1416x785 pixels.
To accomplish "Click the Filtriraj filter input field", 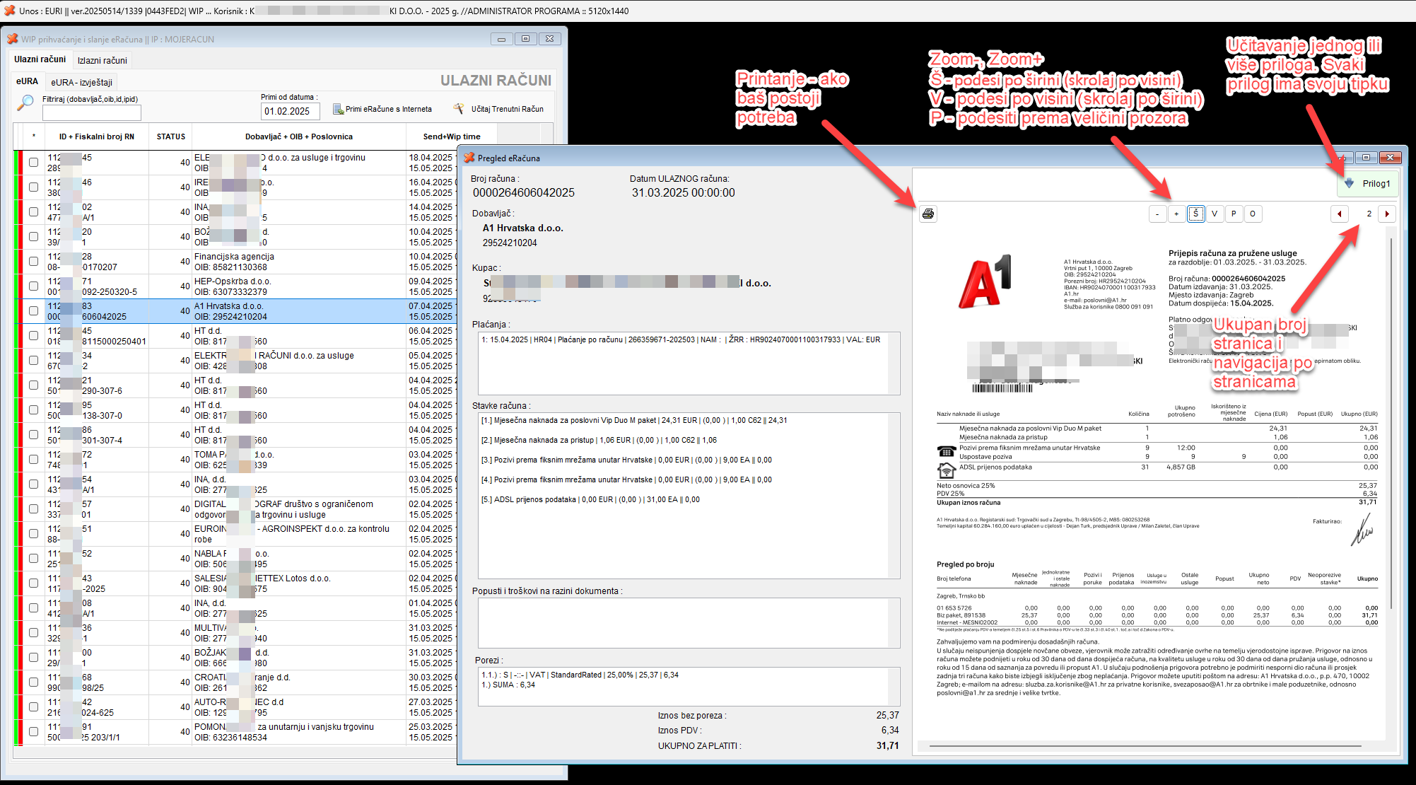I will tap(92, 112).
